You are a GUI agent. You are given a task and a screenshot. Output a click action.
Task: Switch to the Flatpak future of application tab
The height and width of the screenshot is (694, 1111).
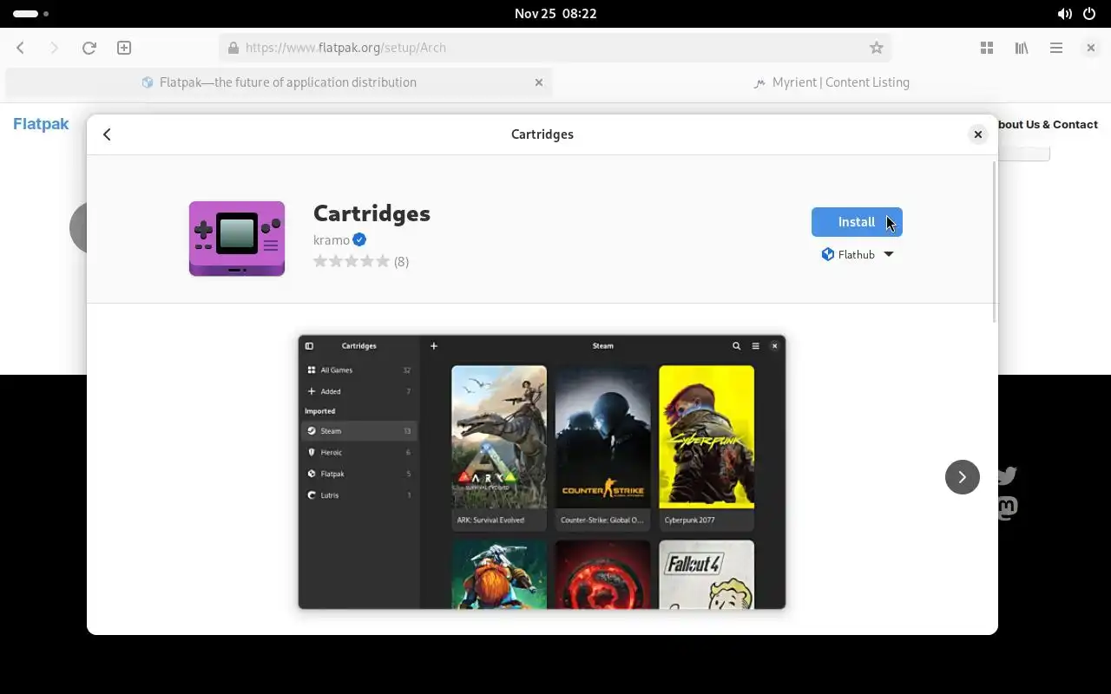pyautogui.click(x=279, y=82)
